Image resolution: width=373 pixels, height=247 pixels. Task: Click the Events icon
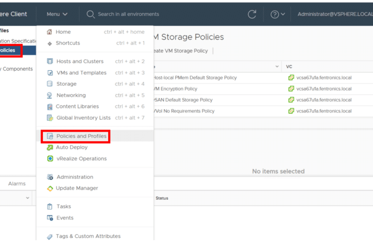tap(50, 218)
